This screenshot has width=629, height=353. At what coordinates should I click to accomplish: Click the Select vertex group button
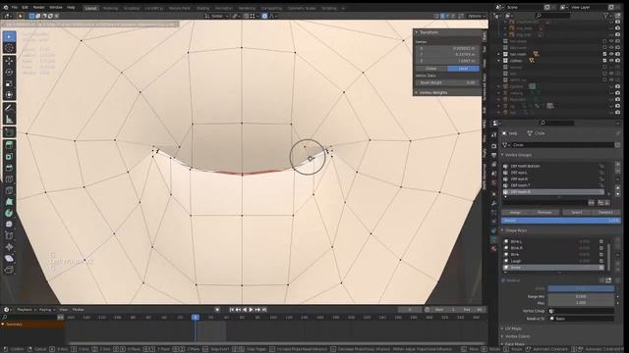pos(577,213)
